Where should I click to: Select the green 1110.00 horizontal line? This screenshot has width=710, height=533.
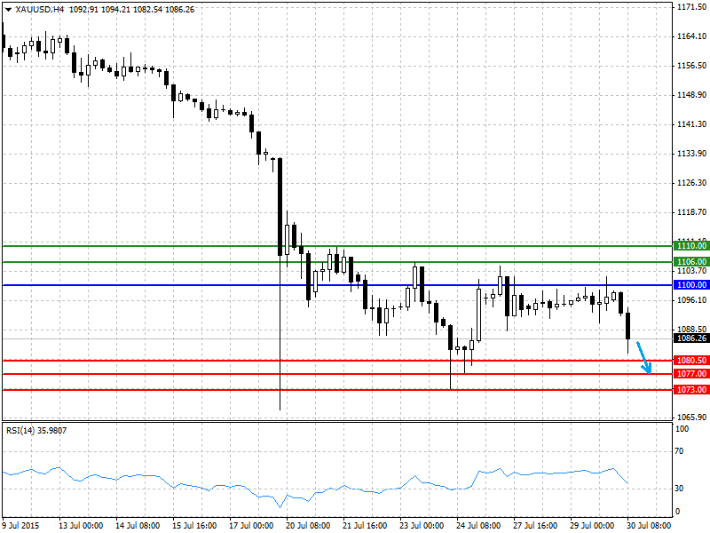337,246
